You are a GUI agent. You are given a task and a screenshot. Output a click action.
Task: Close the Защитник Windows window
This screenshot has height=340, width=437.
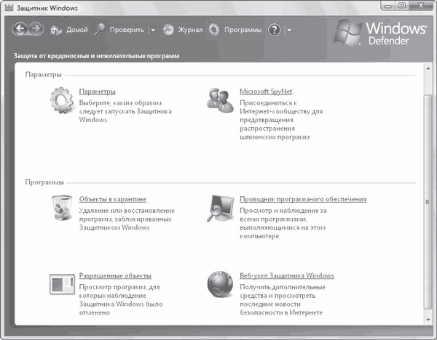(x=422, y=6)
